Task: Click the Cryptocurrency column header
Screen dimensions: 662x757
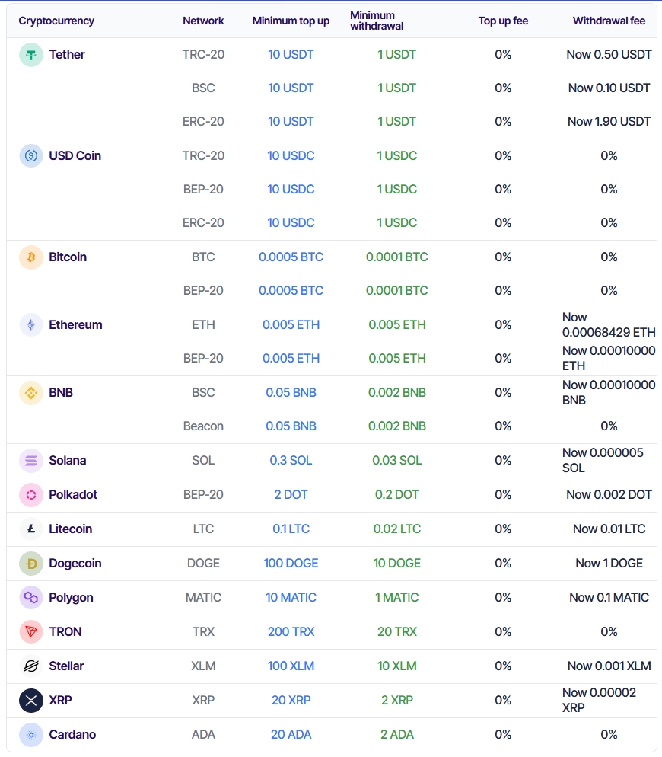Action: 56,21
